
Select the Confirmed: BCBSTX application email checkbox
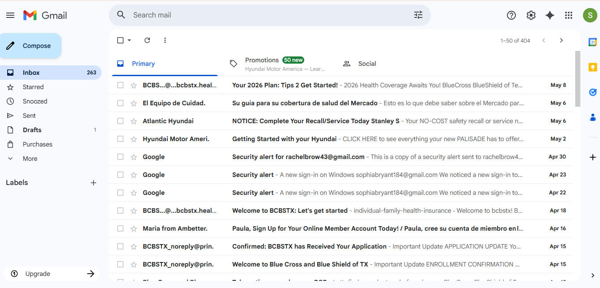pos(120,246)
